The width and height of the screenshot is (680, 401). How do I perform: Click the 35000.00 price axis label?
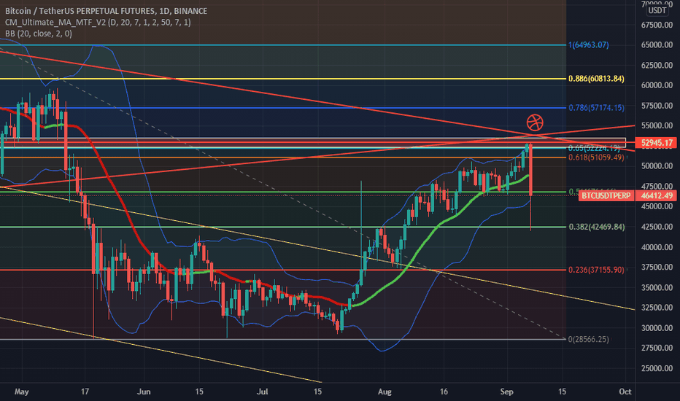[657, 287]
